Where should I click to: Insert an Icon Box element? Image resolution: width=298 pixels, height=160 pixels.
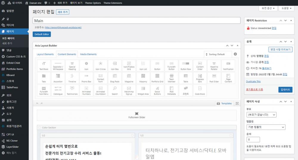(115, 66)
